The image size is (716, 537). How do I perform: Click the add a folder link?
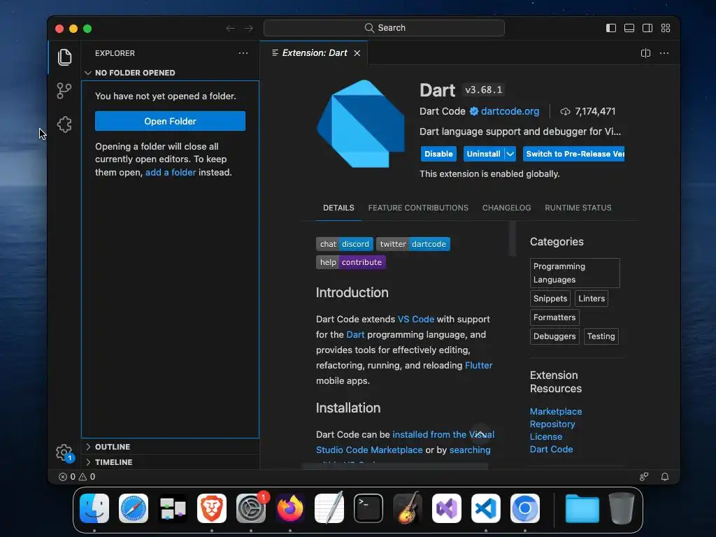(x=171, y=172)
